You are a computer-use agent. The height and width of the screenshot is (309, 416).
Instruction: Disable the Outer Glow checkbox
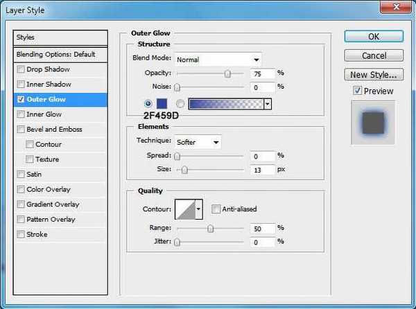(x=21, y=99)
